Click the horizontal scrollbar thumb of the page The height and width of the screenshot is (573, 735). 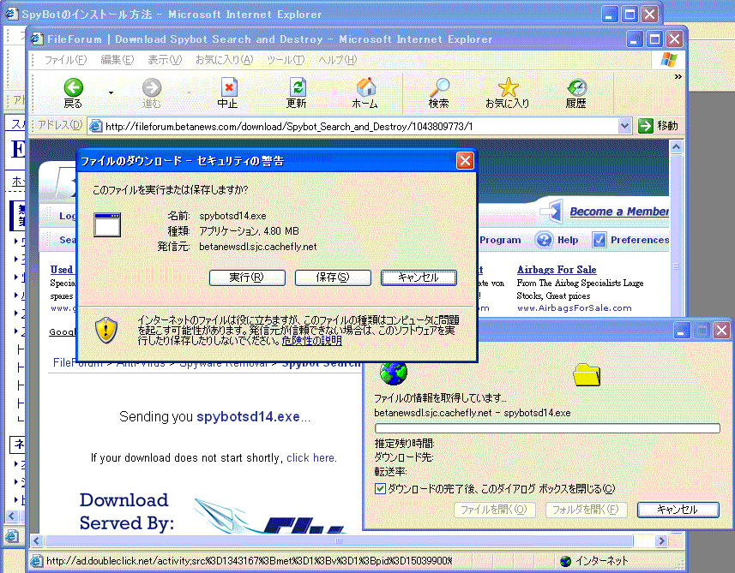(x=339, y=541)
